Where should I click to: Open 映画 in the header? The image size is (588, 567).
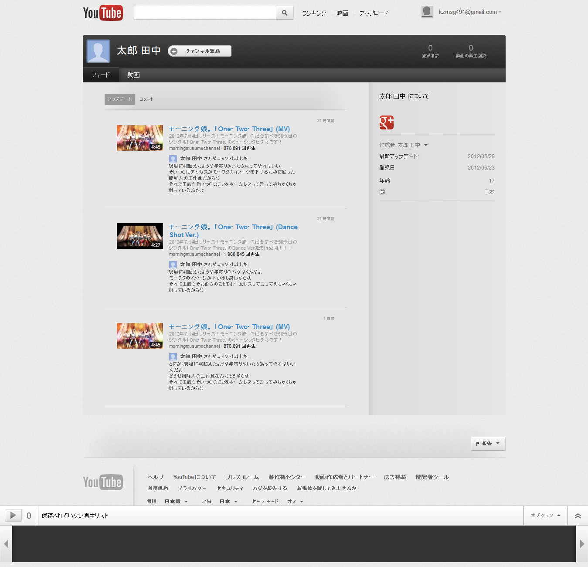[342, 13]
